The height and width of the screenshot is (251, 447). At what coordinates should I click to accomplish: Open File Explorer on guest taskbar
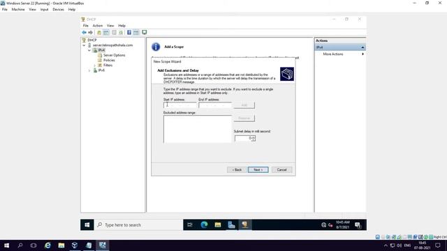click(x=218, y=225)
